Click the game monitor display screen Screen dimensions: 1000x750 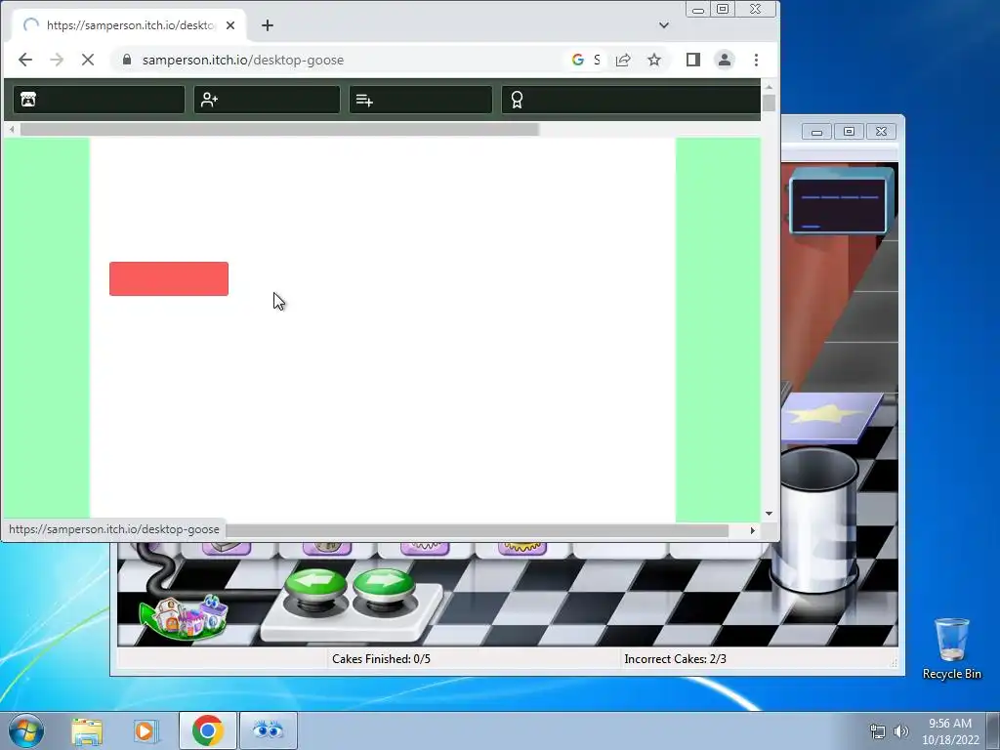tap(837, 205)
